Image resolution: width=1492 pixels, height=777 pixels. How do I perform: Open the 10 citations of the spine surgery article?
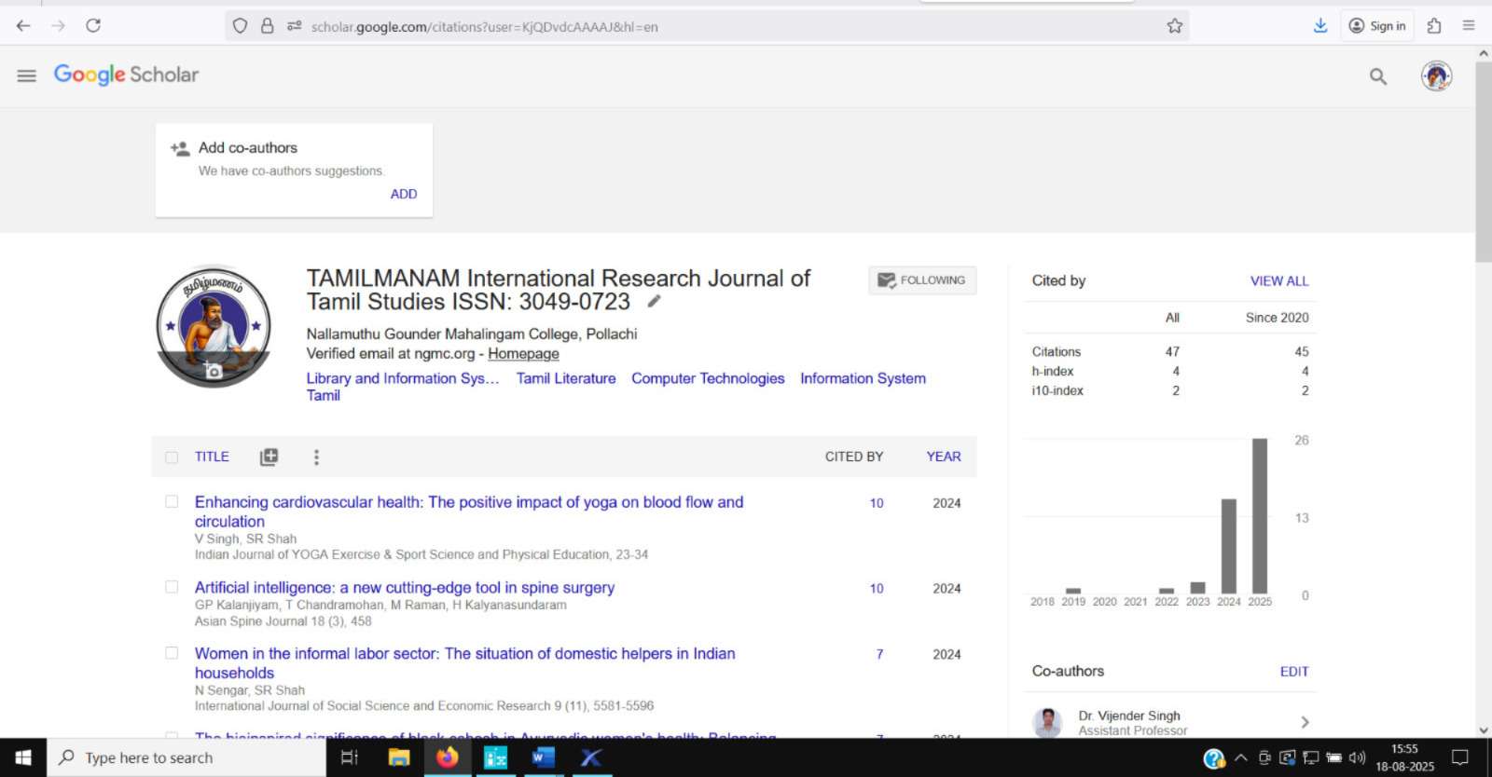tap(877, 589)
